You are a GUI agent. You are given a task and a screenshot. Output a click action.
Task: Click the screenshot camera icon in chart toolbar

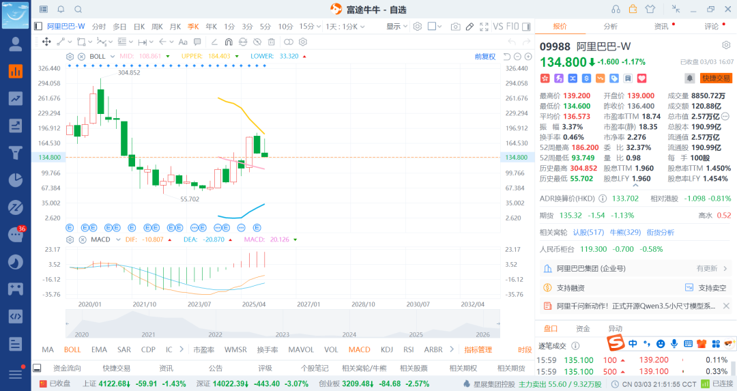455,27
